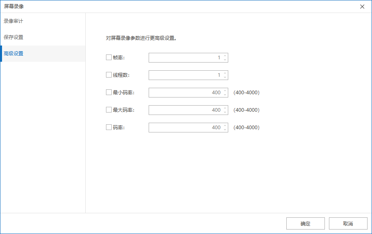
Task: Decrease 帧率 value with down arrow
Action: 225,60
